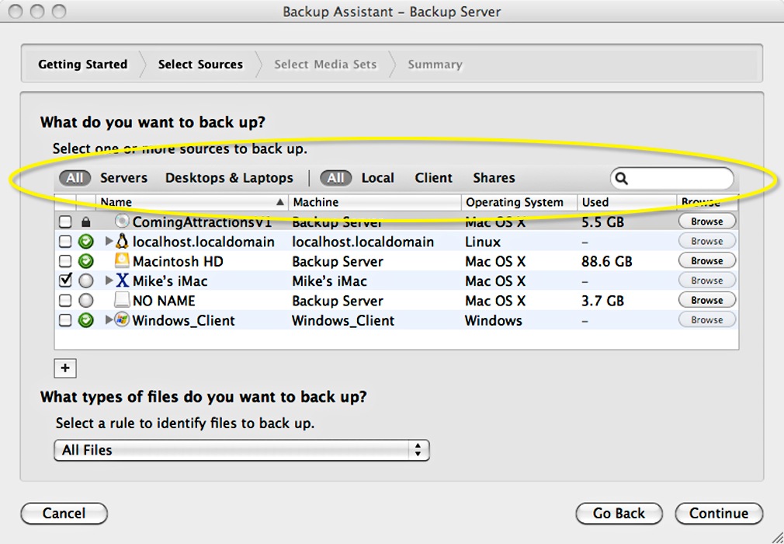The width and height of the screenshot is (784, 544).
Task: Click the white drive icon of NO NAME
Action: (122, 300)
